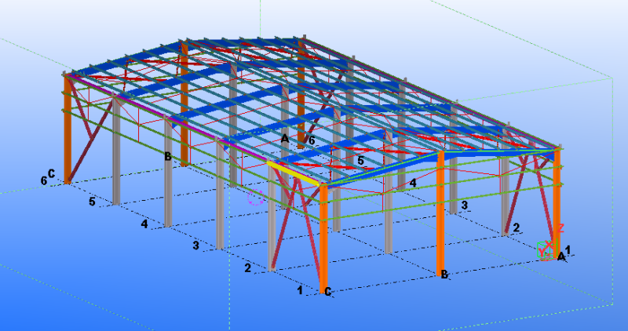Pick the orange column at far-left corner C-6
Viewport: 628px width, 331px height.
click(x=68, y=133)
